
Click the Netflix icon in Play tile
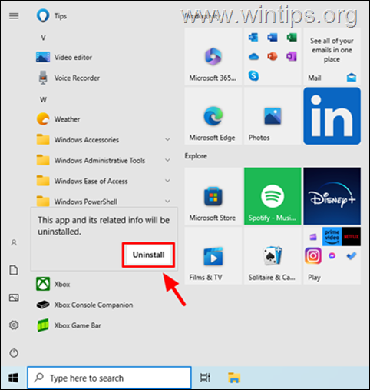351,236
